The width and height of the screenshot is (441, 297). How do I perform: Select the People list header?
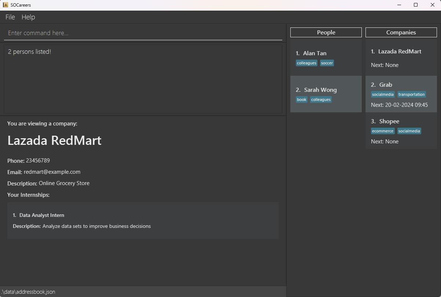(326, 33)
